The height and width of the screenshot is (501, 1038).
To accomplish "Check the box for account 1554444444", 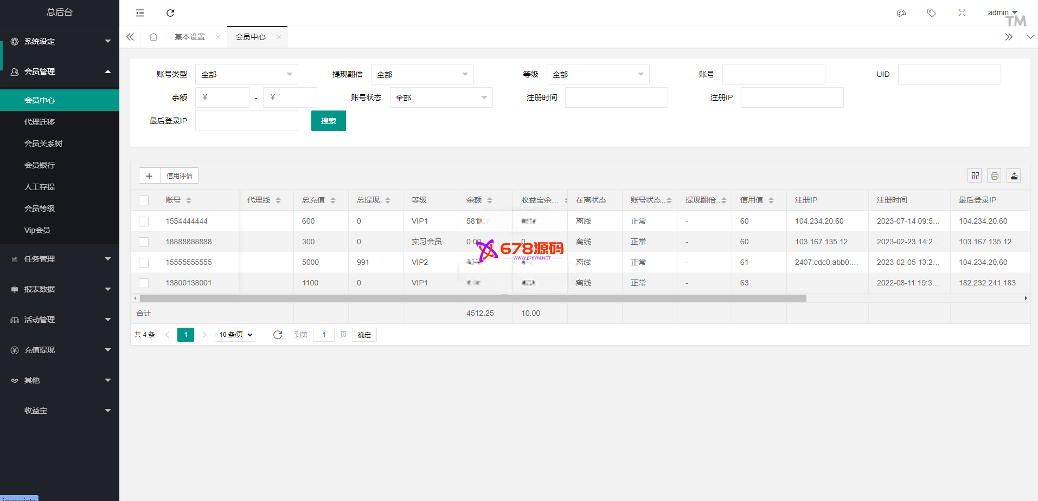I will 144,221.
